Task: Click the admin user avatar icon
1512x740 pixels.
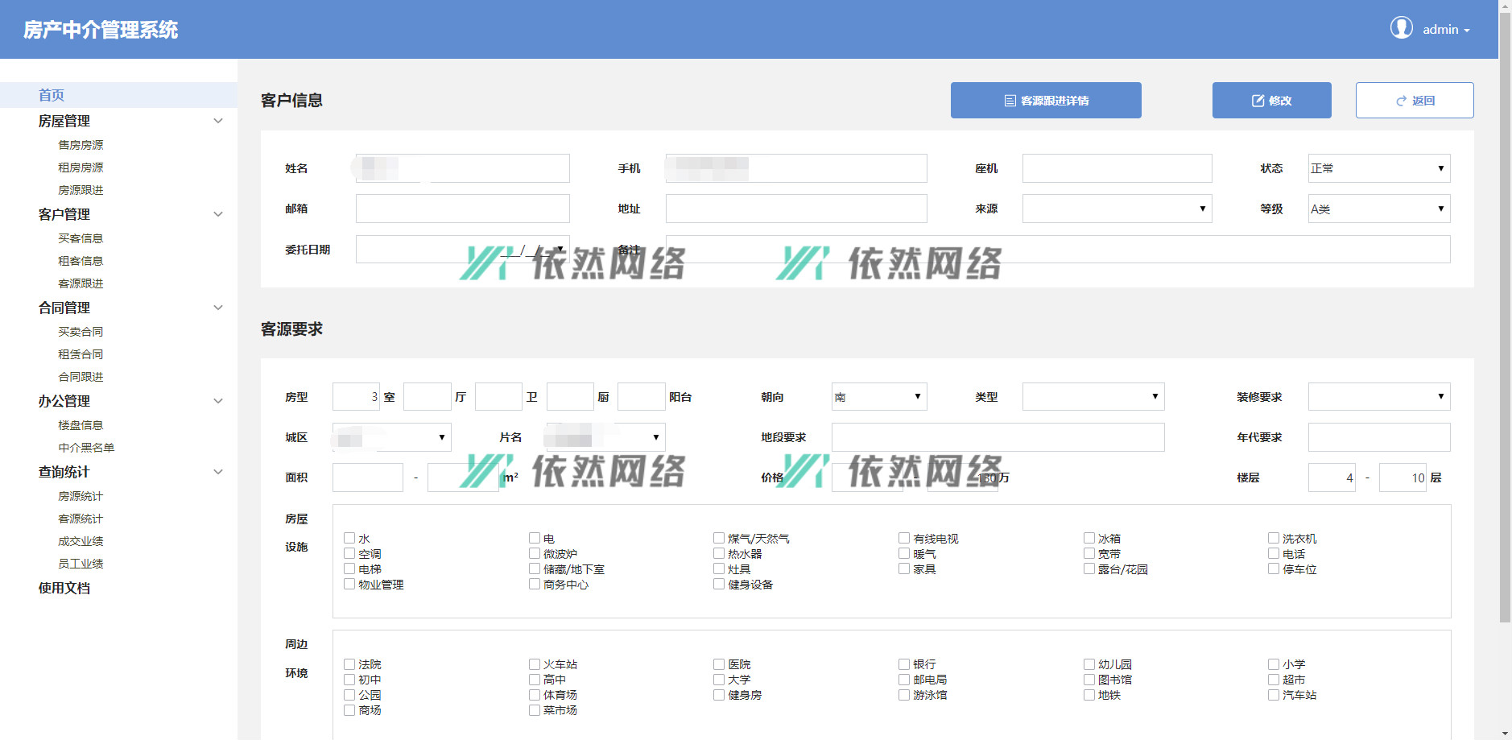Action: point(1401,28)
